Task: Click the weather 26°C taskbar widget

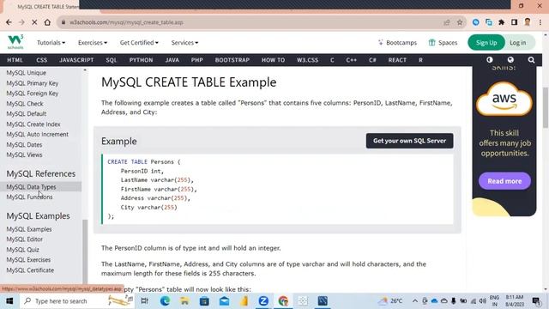Action: click(x=391, y=301)
